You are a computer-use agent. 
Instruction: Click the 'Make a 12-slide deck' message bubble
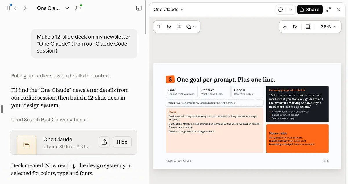coord(84,44)
